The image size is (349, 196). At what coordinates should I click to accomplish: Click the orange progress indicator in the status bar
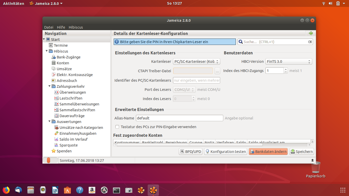(49, 160)
